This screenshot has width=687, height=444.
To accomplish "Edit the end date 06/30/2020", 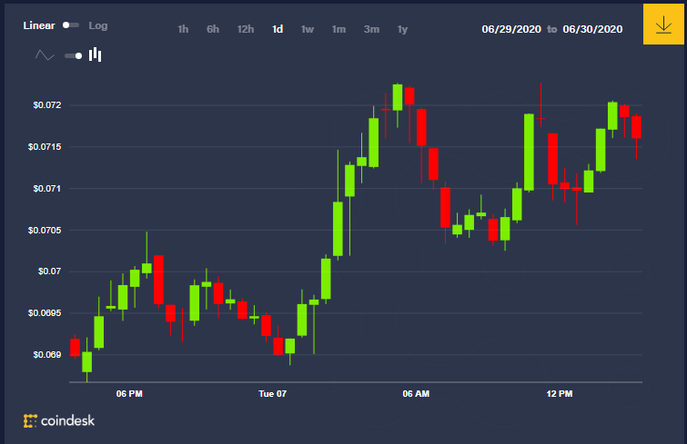I will 592,29.
